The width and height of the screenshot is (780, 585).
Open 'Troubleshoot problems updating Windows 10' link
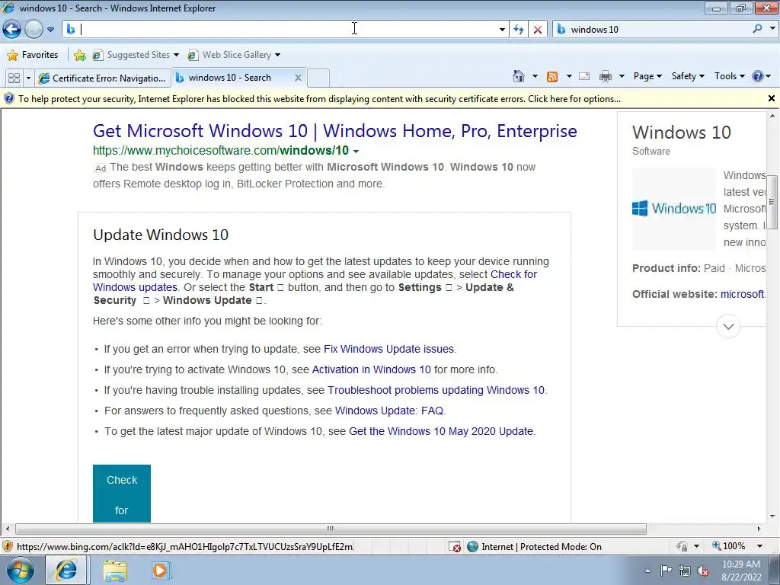436,390
